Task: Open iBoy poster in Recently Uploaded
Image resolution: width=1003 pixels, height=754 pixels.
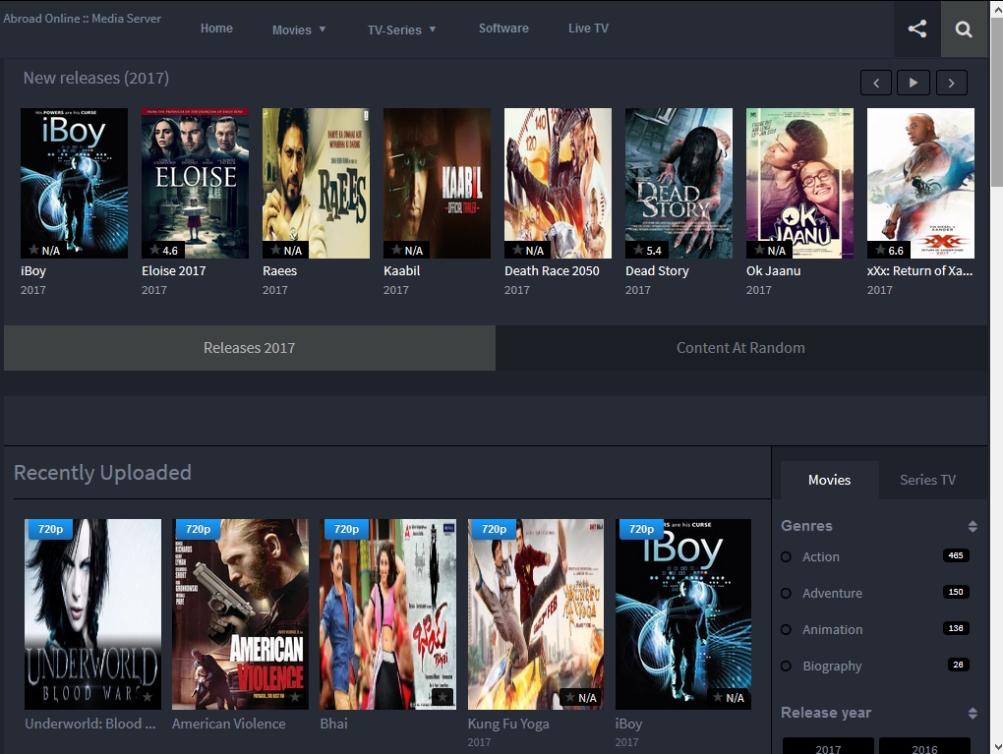Action: 683,614
